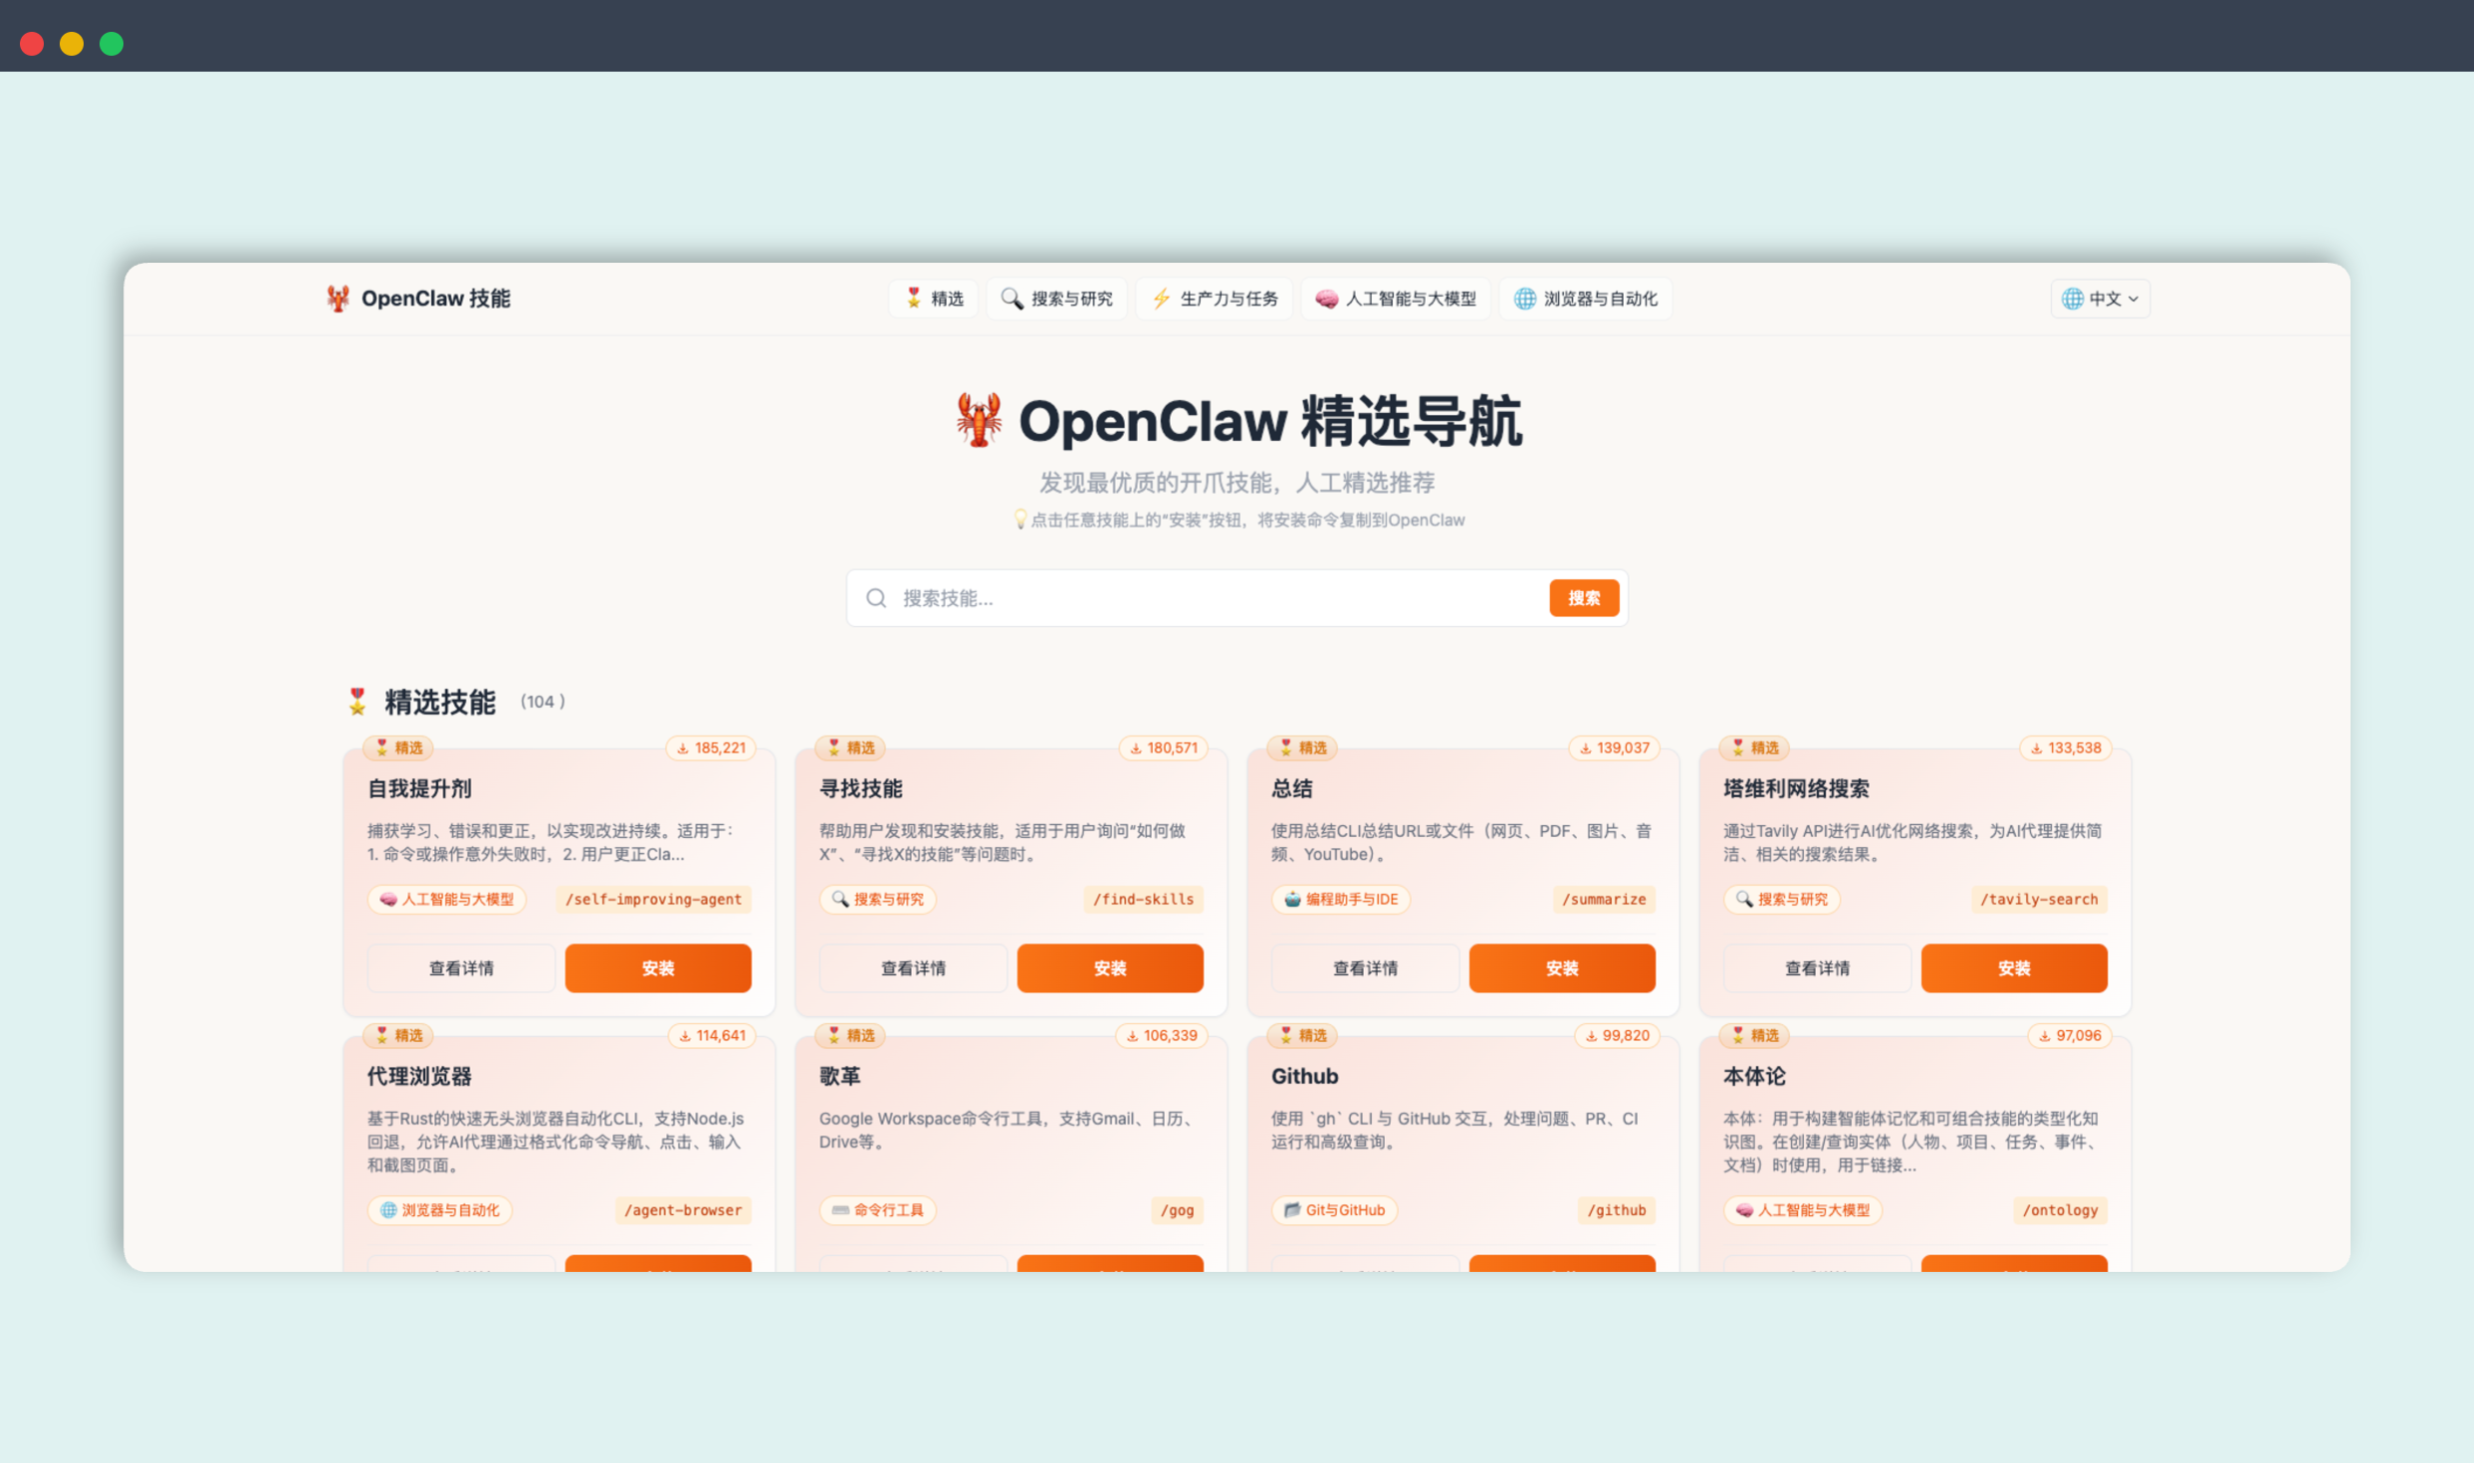Select the 生产力与任务 navigation item
Image resolution: width=2474 pixels, height=1463 pixels.
[1214, 298]
